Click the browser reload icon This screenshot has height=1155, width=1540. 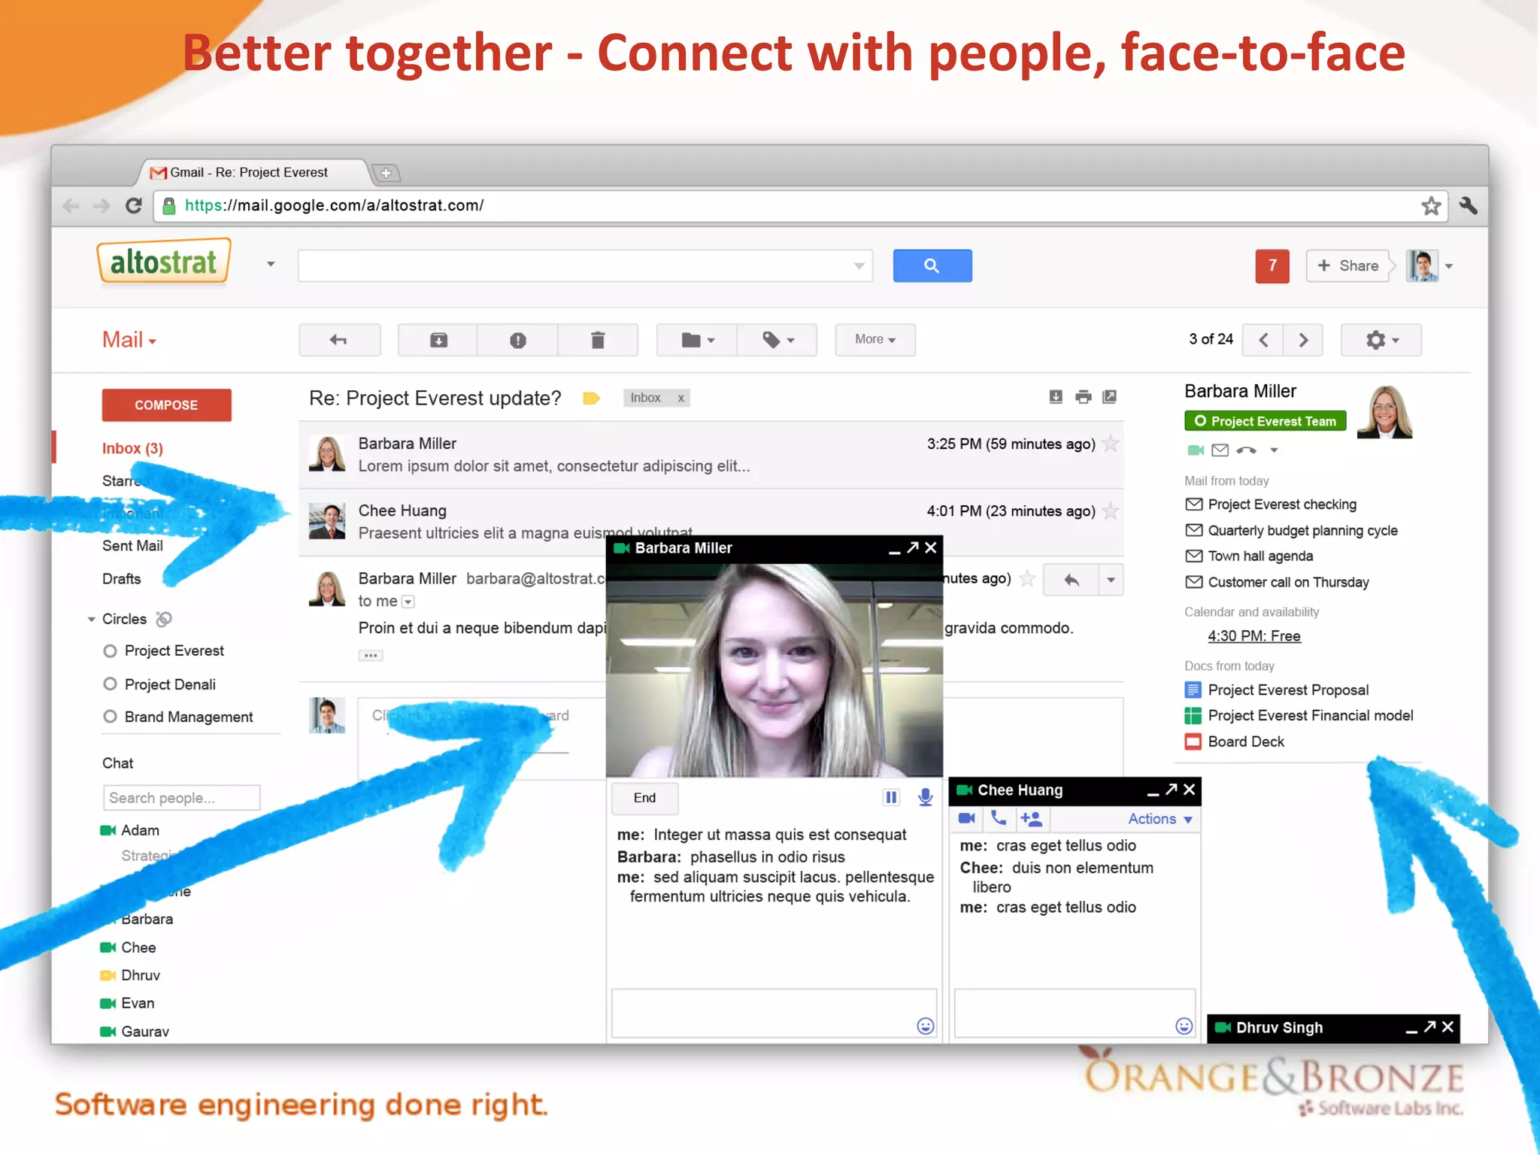tap(133, 205)
